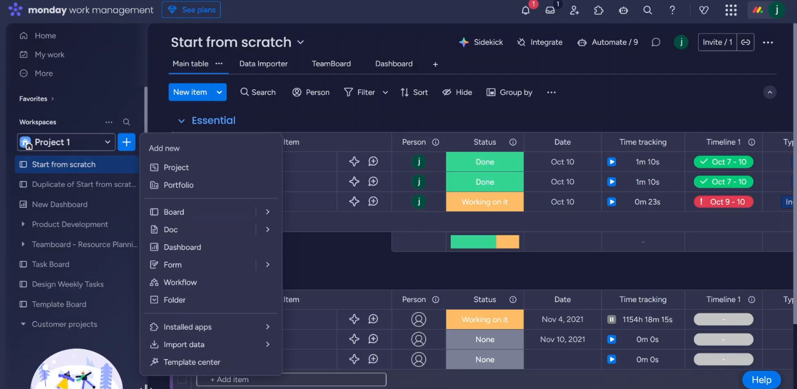797x389 pixels.
Task: Click the New item button
Action: click(x=190, y=92)
